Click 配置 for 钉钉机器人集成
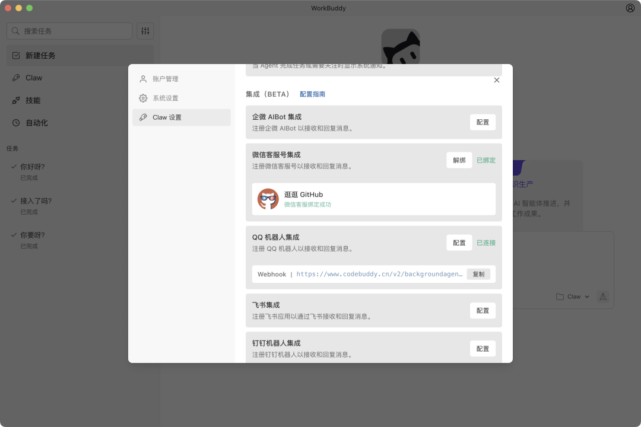641x427 pixels. [x=483, y=348]
